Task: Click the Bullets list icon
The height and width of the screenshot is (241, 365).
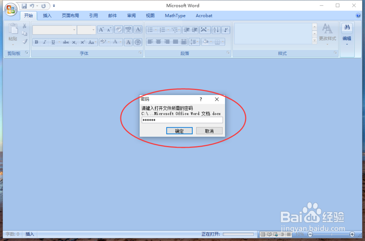Action: pyautogui.click(x=150, y=30)
